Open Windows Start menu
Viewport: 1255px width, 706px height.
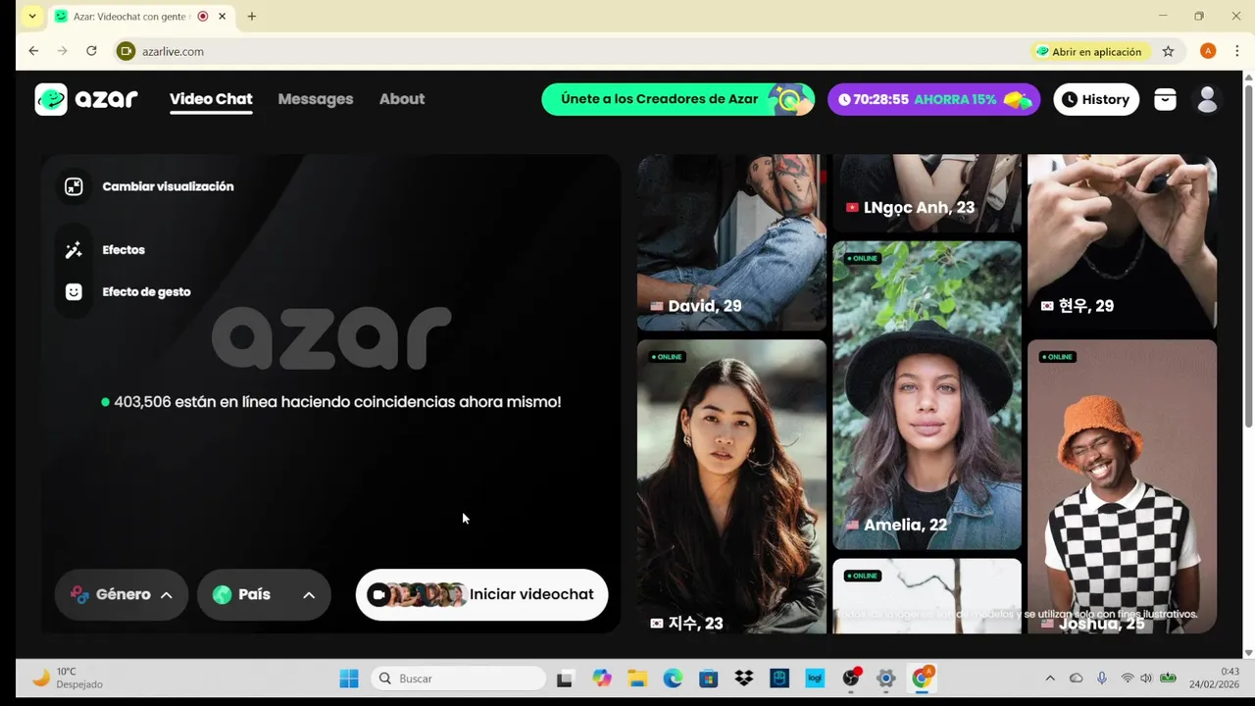(349, 679)
